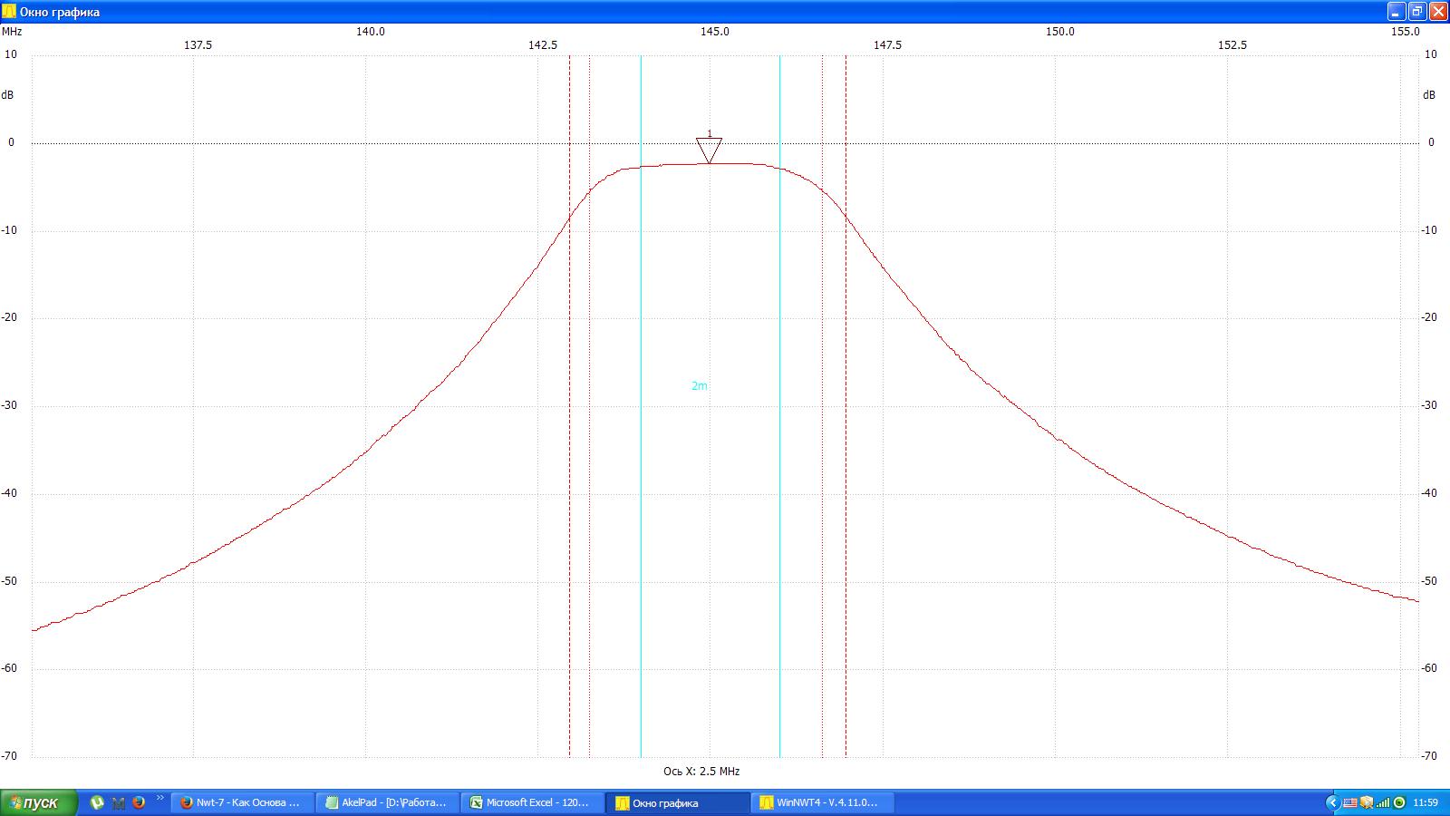Screen dimensions: 1450x816
Task: Launch uTorrent from the quick launch bar
Action: (x=97, y=802)
